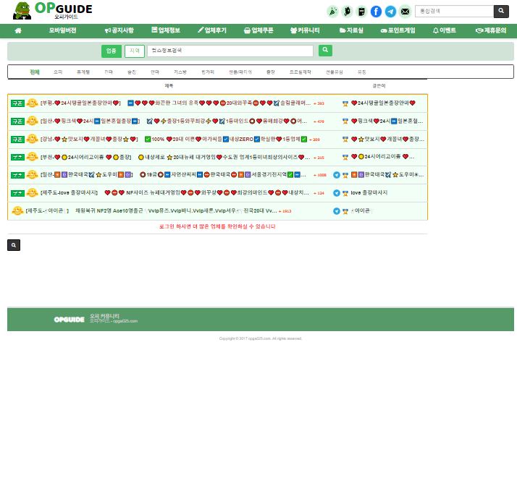Click the 구폰 label in the 일산 핑크색 row
Screen dimensions: 517x496
(17, 121)
